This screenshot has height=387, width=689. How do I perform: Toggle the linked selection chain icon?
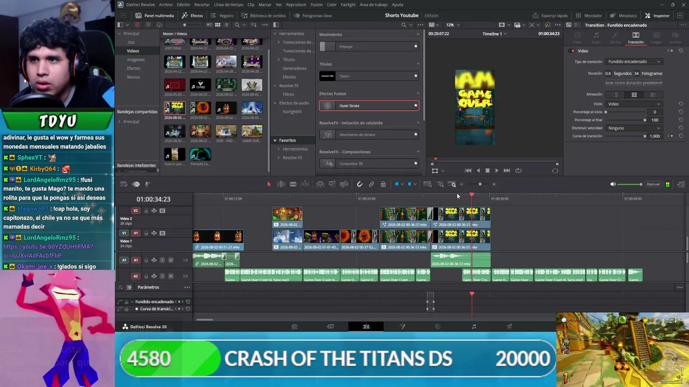(x=371, y=184)
